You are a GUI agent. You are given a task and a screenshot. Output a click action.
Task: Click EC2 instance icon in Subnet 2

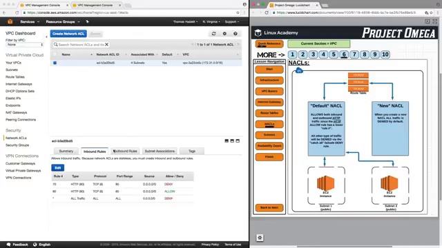(390, 183)
